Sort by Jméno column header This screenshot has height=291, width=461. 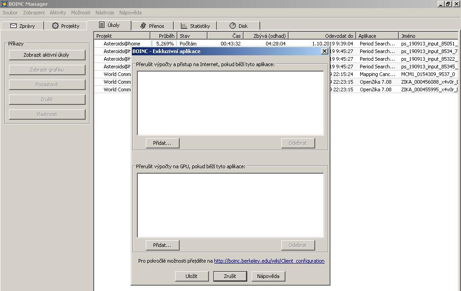coord(429,36)
